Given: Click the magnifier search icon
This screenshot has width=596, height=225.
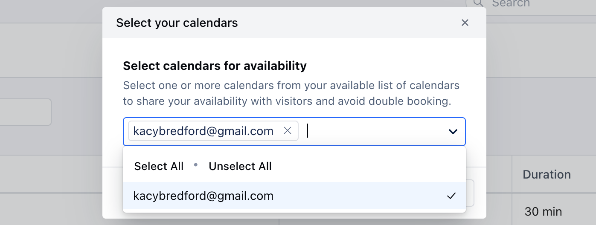Looking at the screenshot, I should (x=478, y=3).
